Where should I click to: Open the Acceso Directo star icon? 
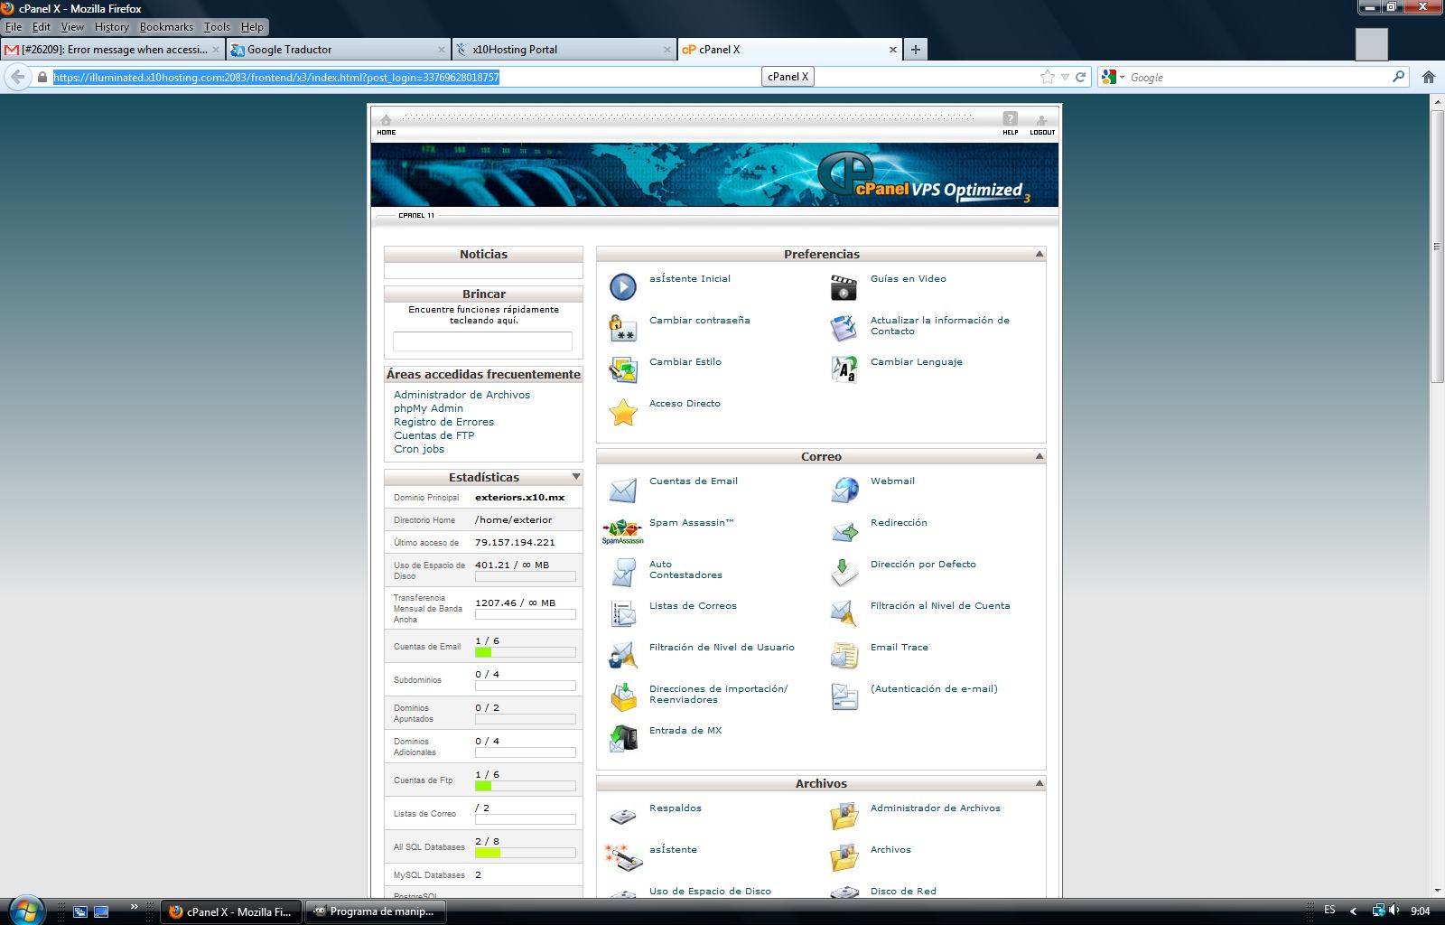click(x=623, y=412)
